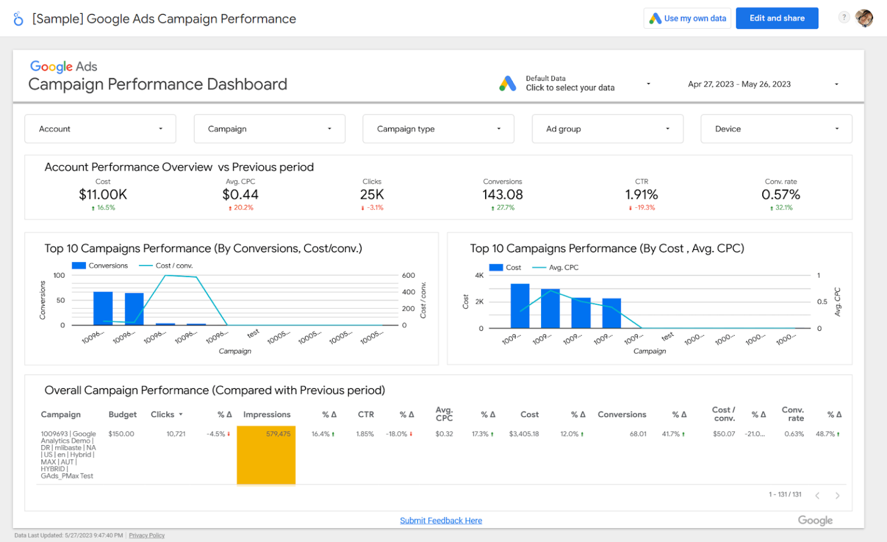Open the Submit Feedback Here link
Screen dimensions: 887x542
[441, 520]
